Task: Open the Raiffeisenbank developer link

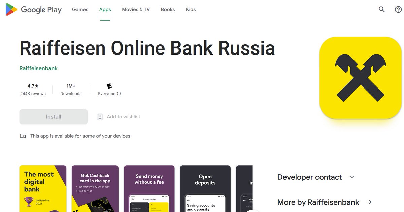Action: click(x=38, y=68)
